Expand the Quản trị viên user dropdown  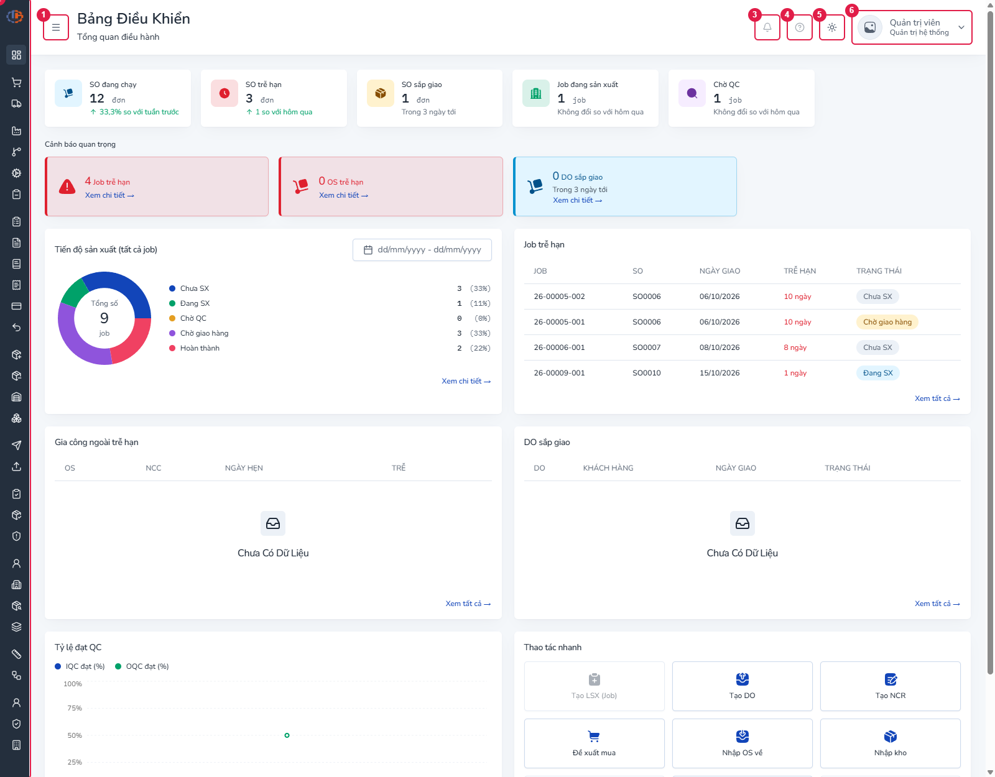coord(912,27)
